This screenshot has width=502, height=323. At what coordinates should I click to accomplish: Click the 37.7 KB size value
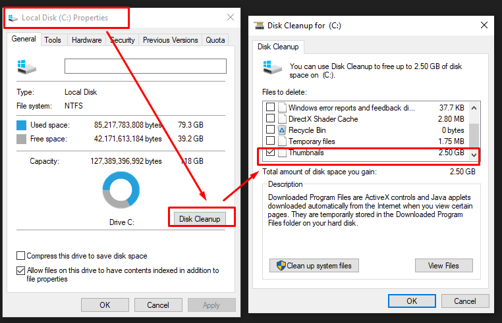pos(452,108)
